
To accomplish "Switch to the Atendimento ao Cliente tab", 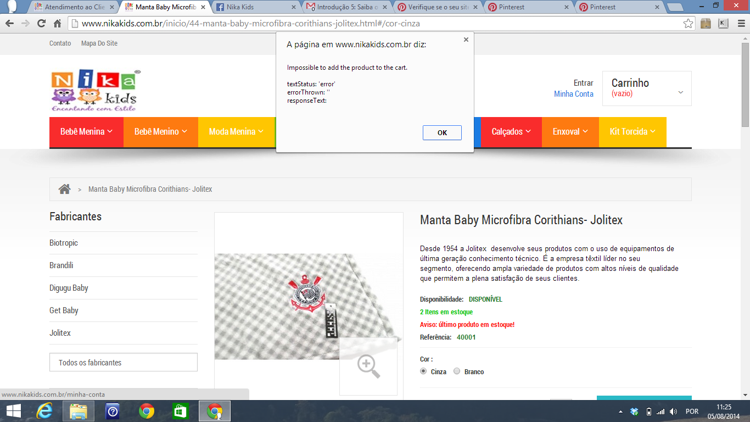I will [x=75, y=7].
